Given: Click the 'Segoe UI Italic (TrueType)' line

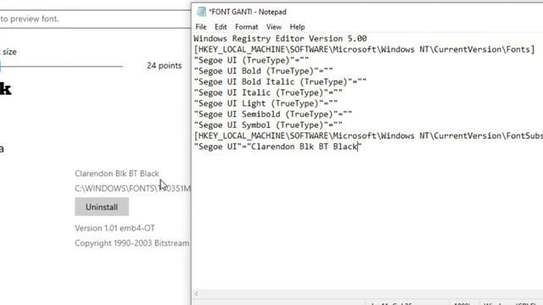Looking at the screenshot, I should [x=268, y=92].
